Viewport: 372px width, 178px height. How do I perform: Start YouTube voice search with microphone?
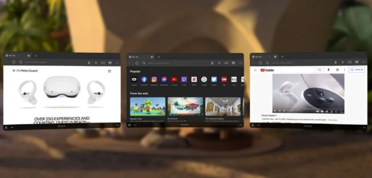329,70
